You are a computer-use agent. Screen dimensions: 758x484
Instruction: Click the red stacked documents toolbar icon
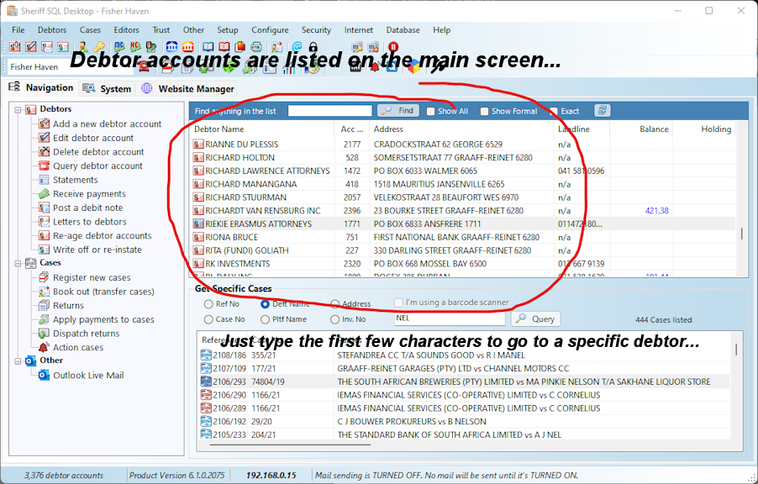click(240, 47)
